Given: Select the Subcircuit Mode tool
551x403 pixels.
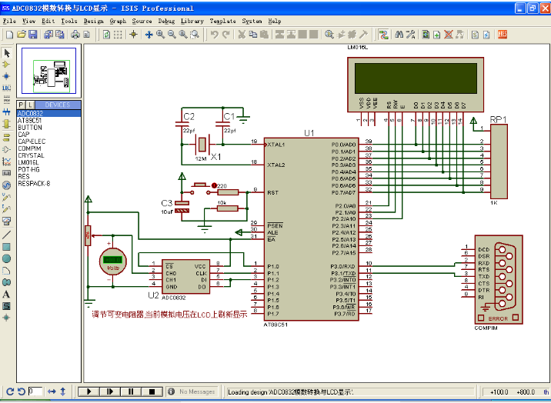Looking at the screenshot, I should 6,124.
